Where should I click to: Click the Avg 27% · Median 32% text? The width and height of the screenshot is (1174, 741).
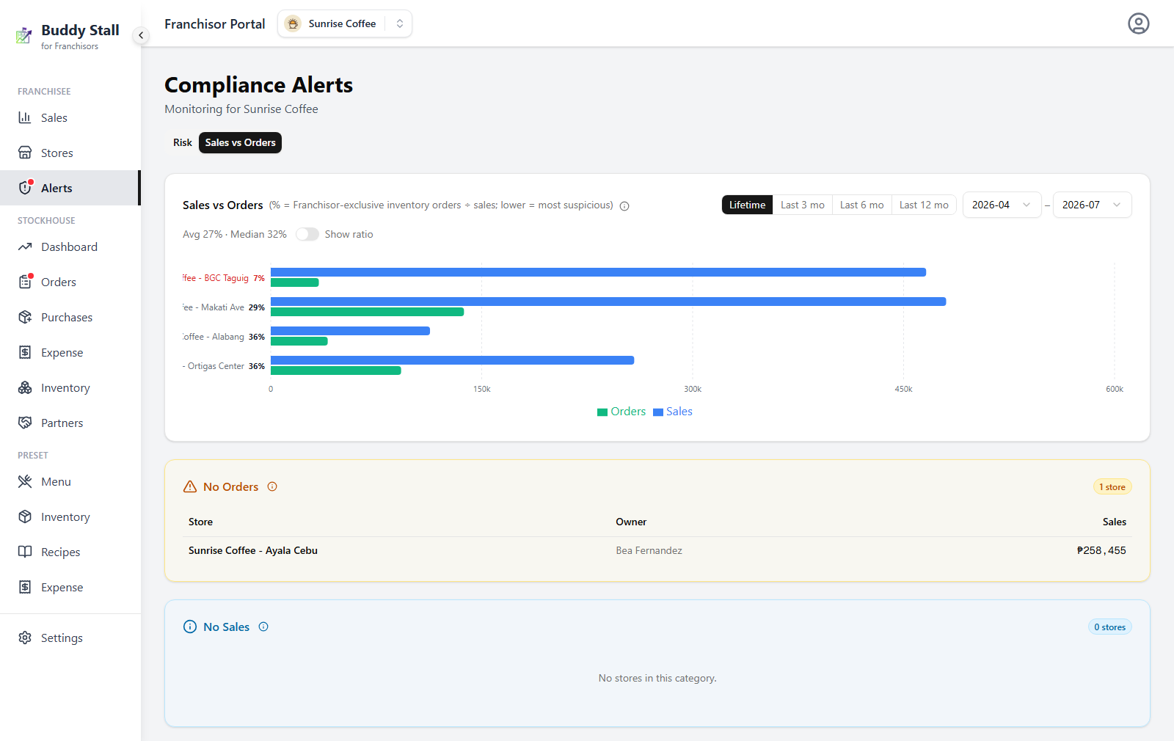235,234
